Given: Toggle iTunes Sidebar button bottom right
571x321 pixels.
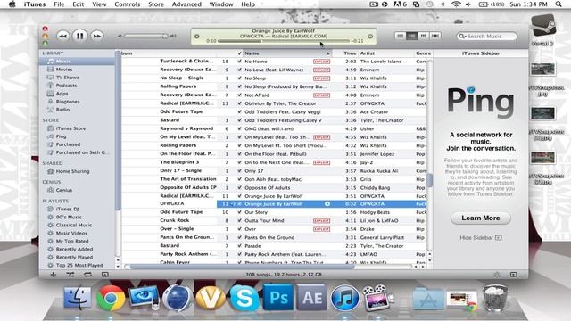Looking at the screenshot, I should pyautogui.click(x=514, y=275).
